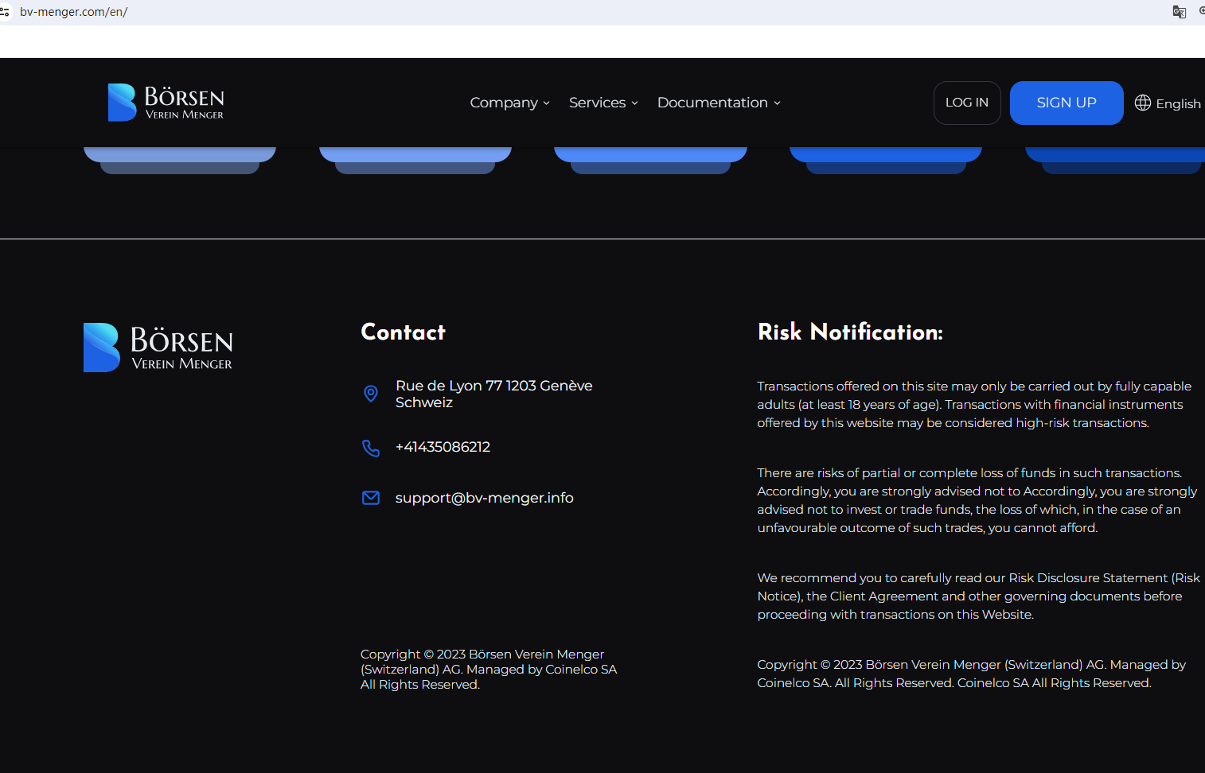Open the browser translate page icon
Viewport: 1205px width, 773px height.
pos(1180,11)
